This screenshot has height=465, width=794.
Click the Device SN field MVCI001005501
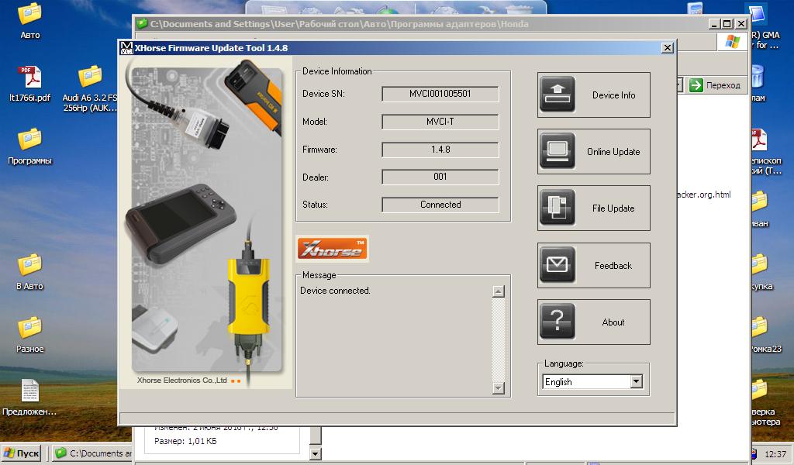pyautogui.click(x=440, y=94)
